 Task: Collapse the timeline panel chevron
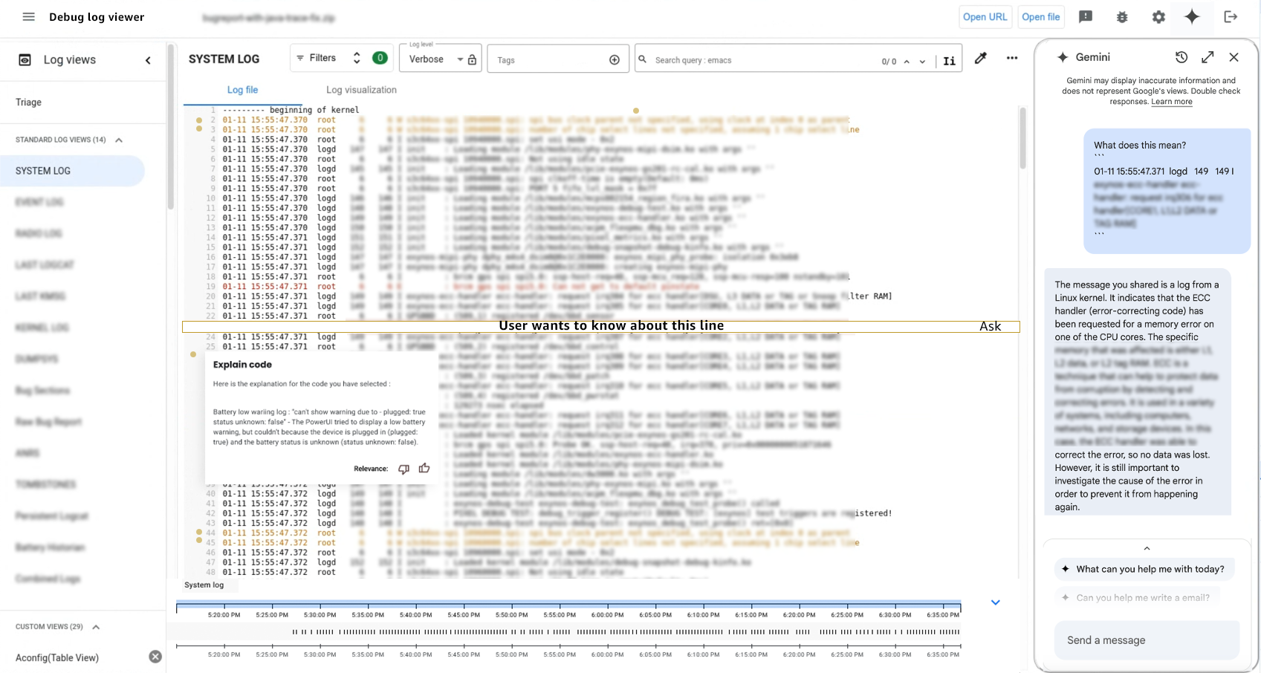click(x=996, y=602)
